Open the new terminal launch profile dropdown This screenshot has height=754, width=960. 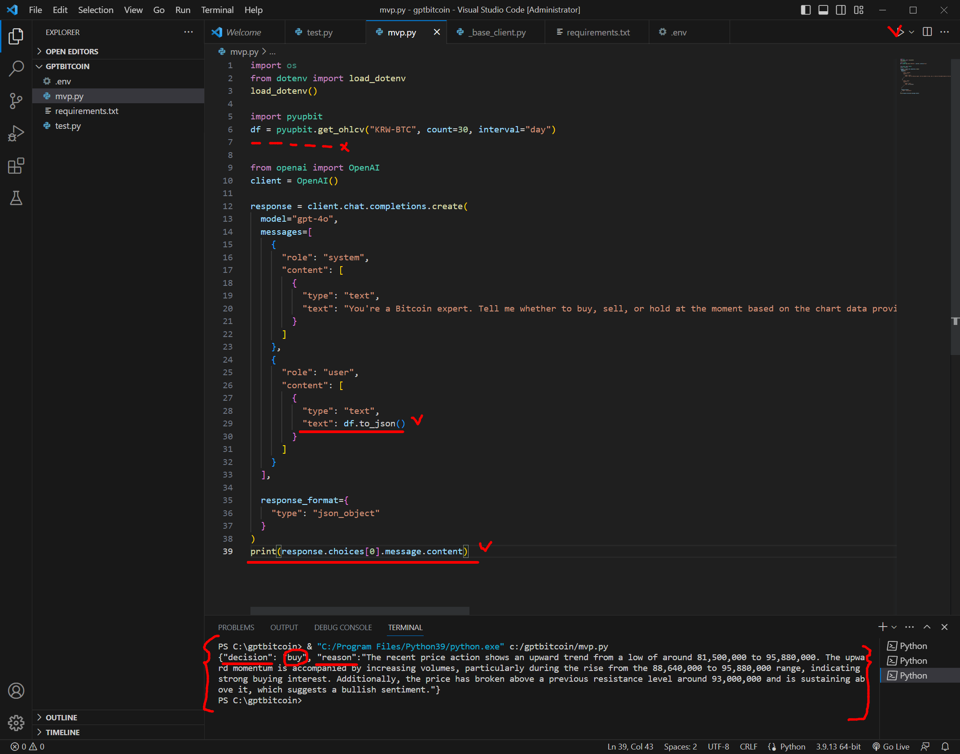point(894,627)
